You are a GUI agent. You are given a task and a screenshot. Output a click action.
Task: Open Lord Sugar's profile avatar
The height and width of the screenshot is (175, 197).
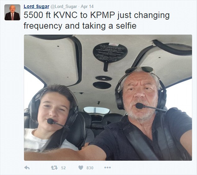(x=12, y=12)
